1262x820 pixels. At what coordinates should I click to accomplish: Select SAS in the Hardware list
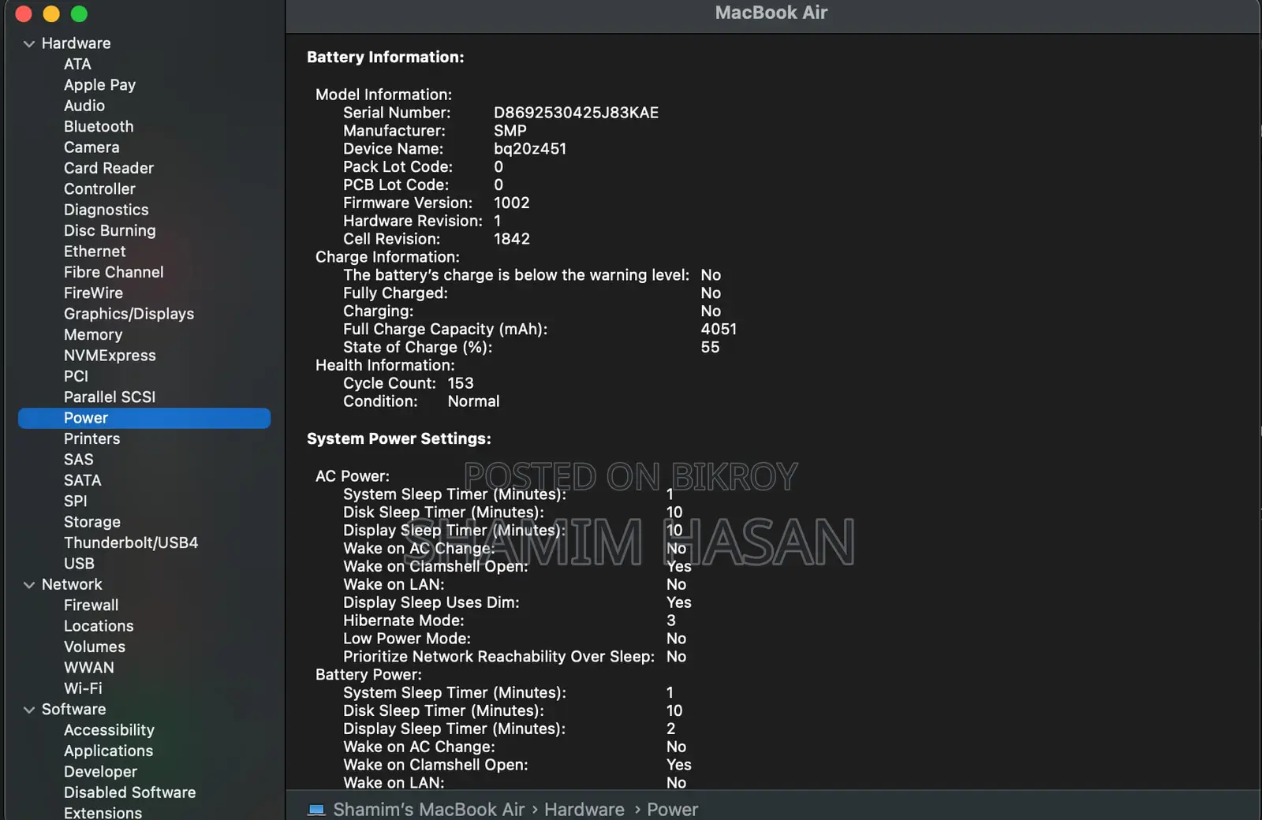tap(78, 460)
